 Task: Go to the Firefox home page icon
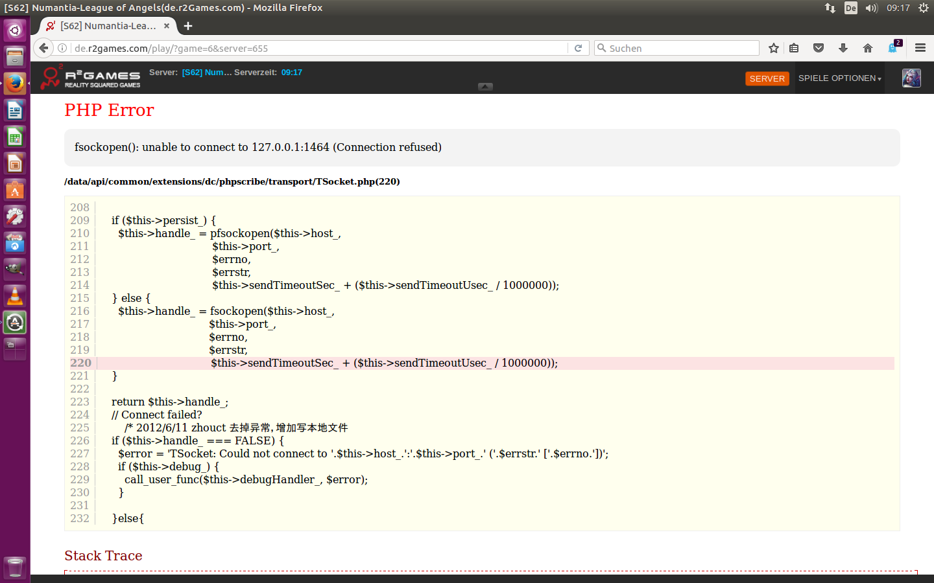pyautogui.click(x=868, y=48)
